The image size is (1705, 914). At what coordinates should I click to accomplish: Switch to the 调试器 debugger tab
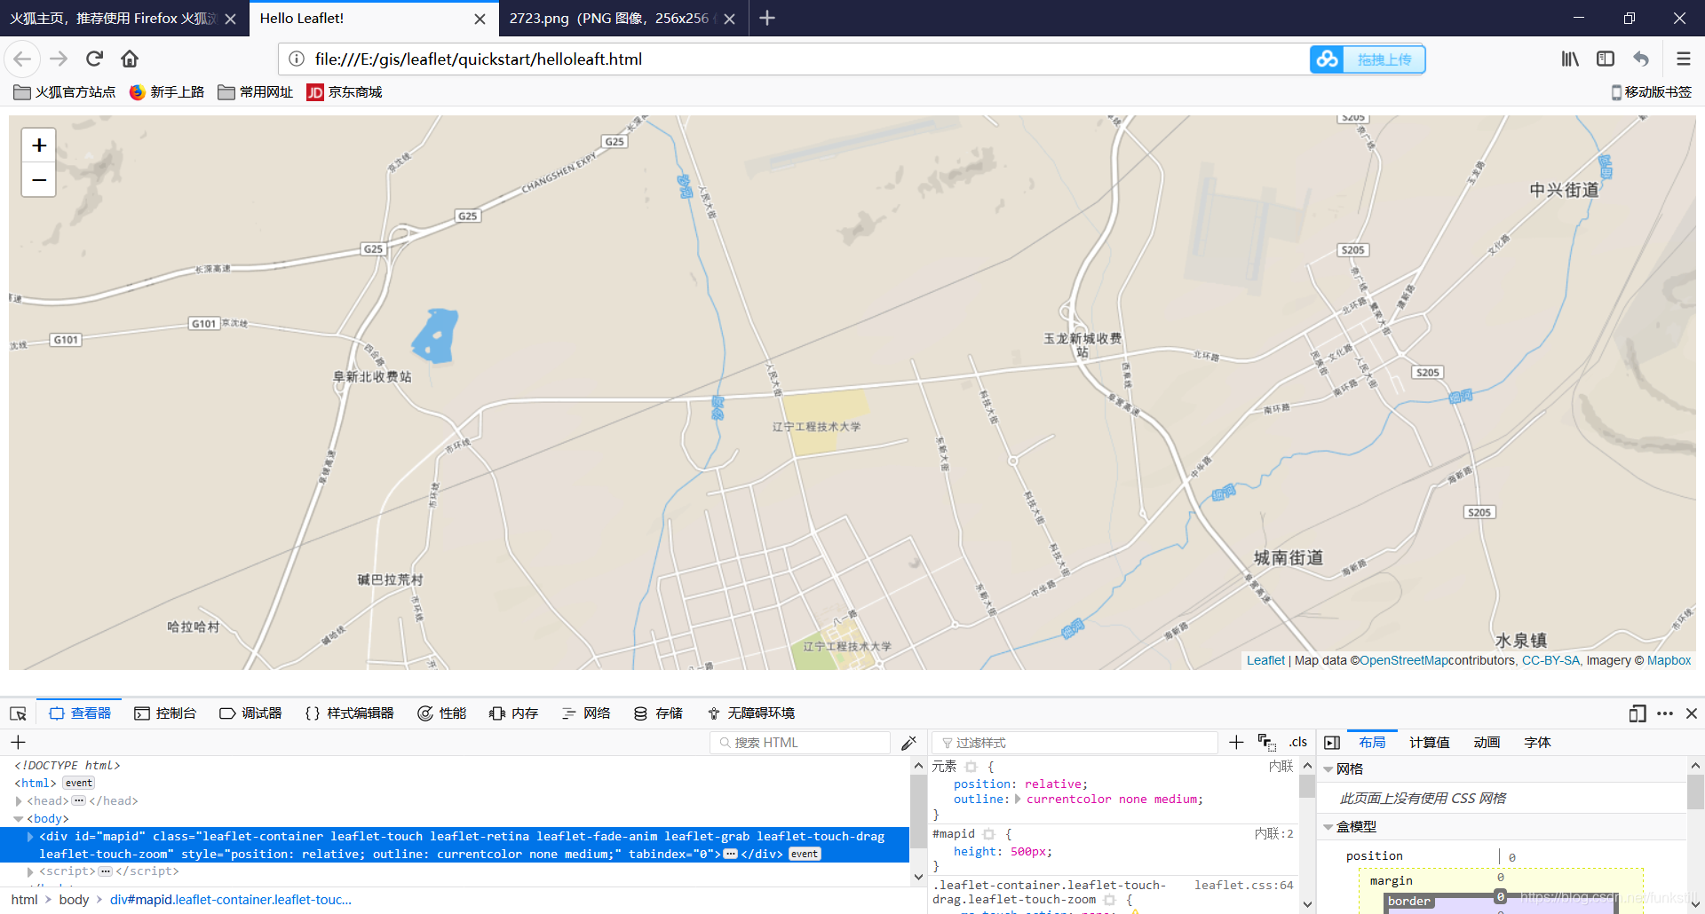pos(250,713)
